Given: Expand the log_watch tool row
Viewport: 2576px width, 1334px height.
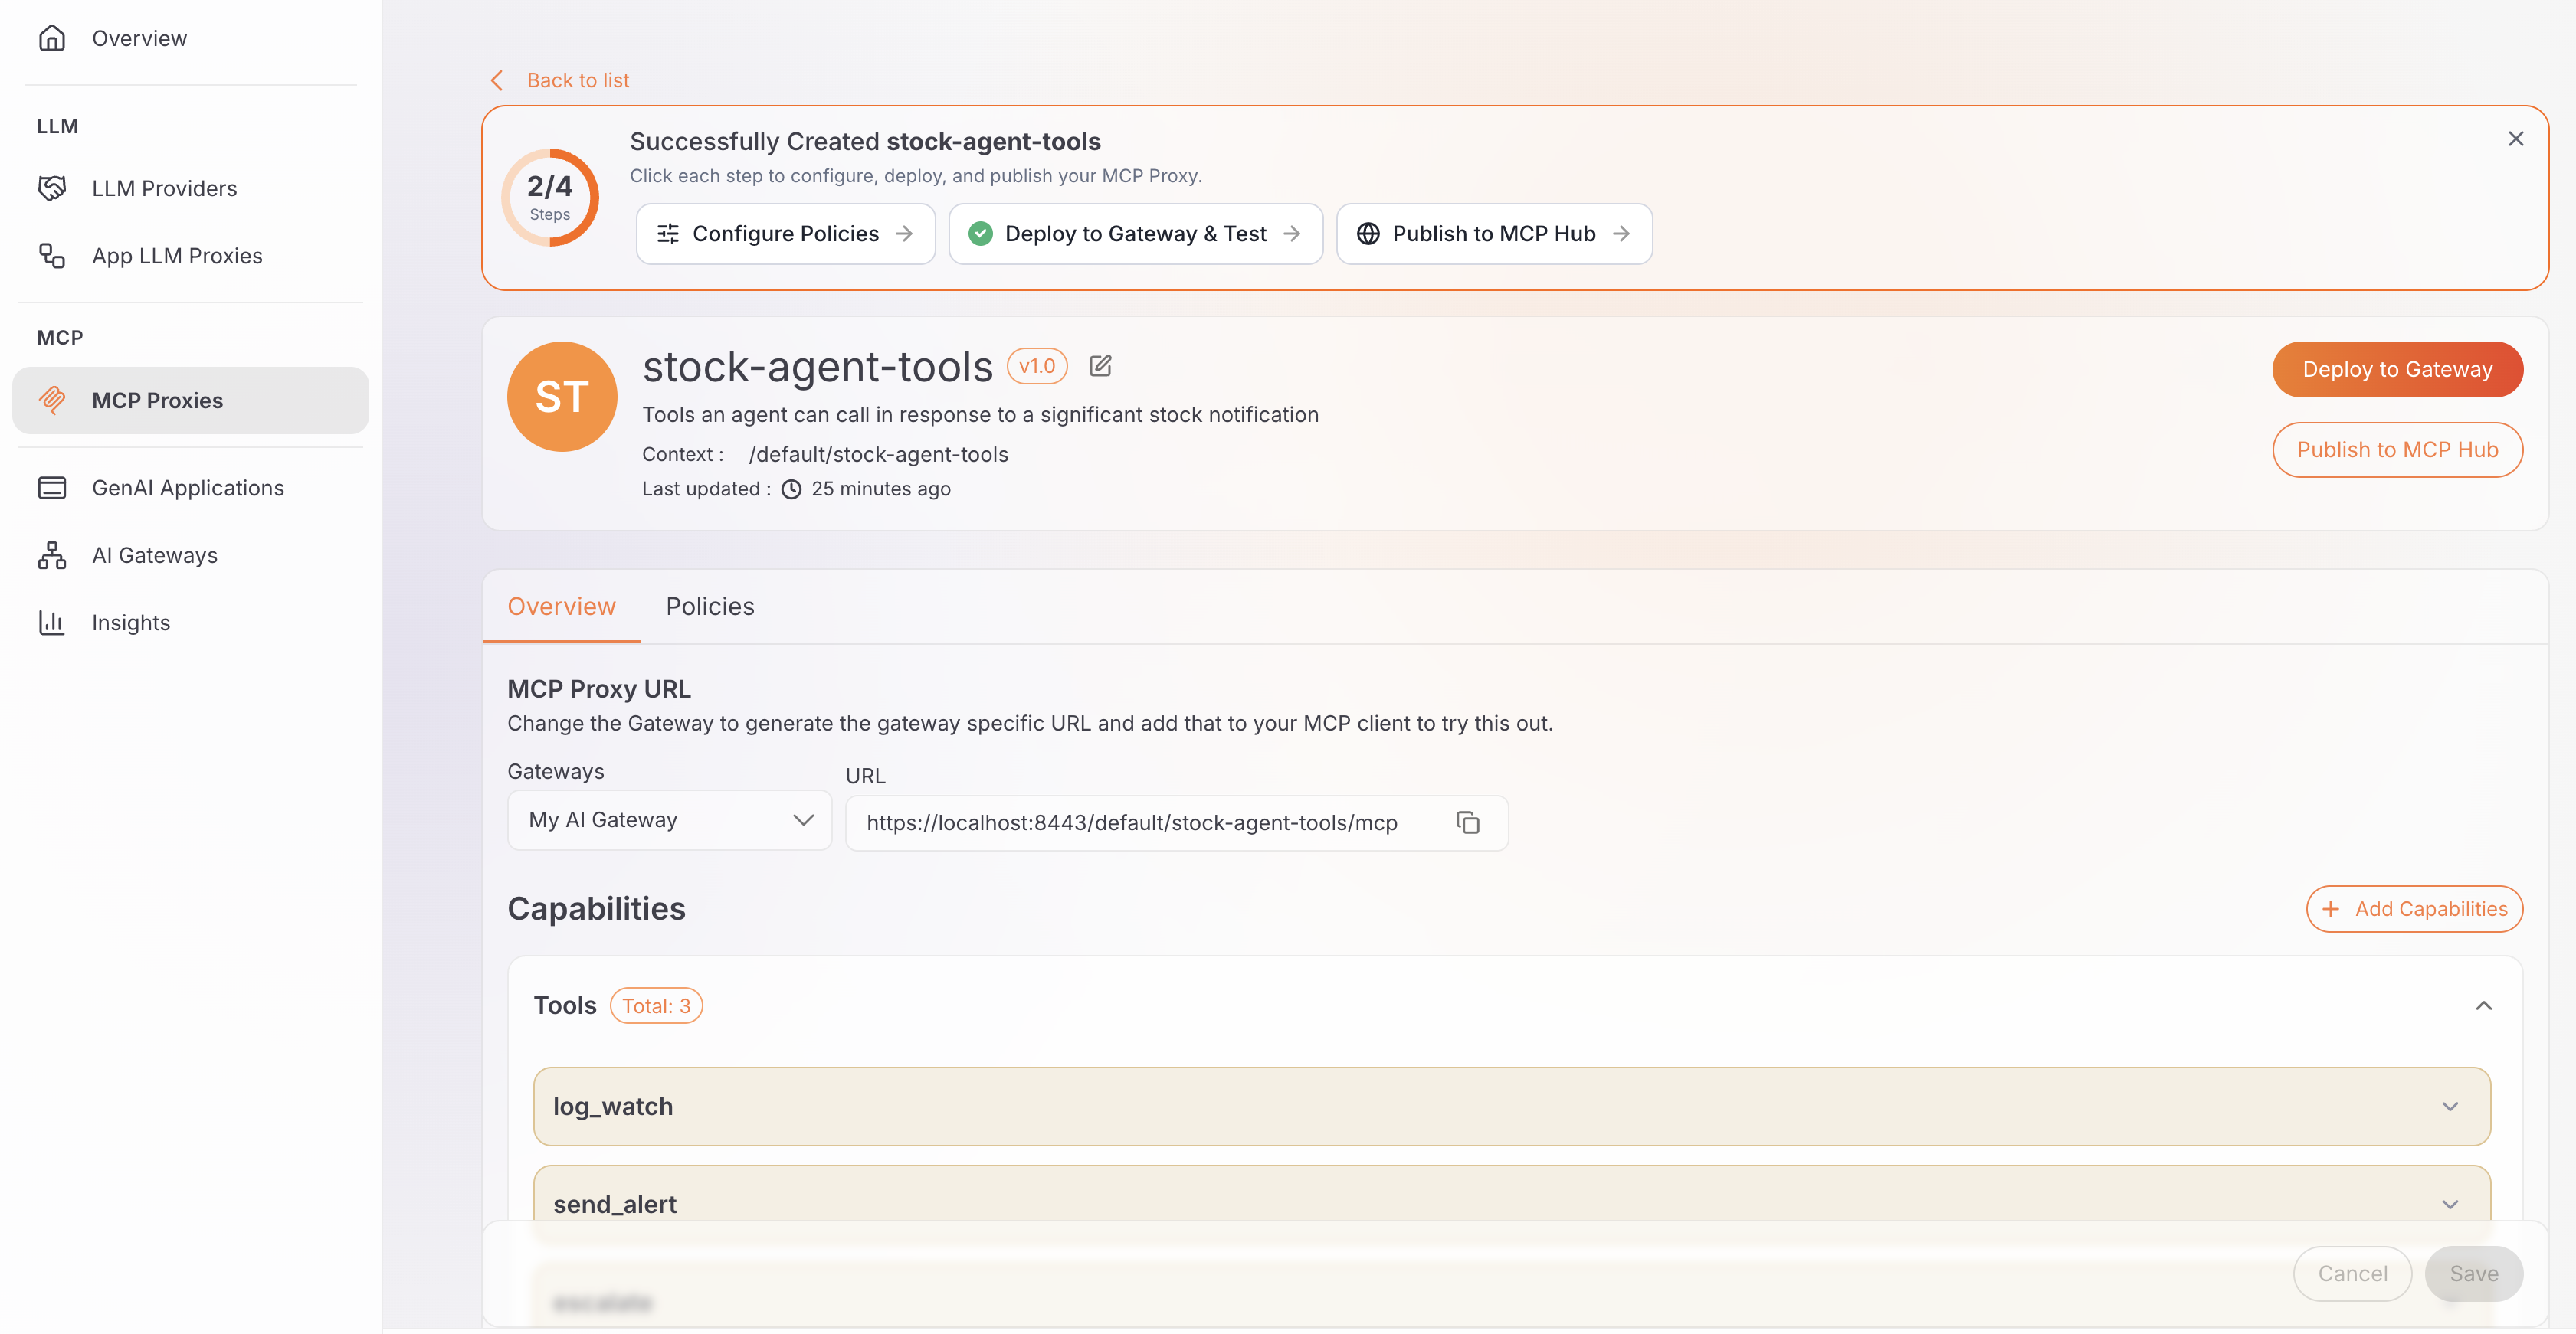Looking at the screenshot, I should click(x=1511, y=1106).
